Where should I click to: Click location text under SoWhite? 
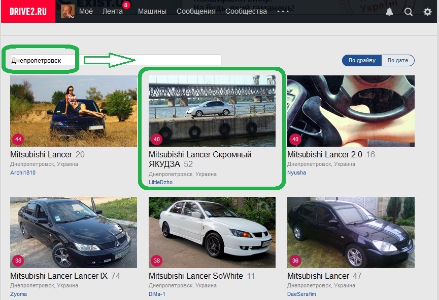tap(183, 285)
